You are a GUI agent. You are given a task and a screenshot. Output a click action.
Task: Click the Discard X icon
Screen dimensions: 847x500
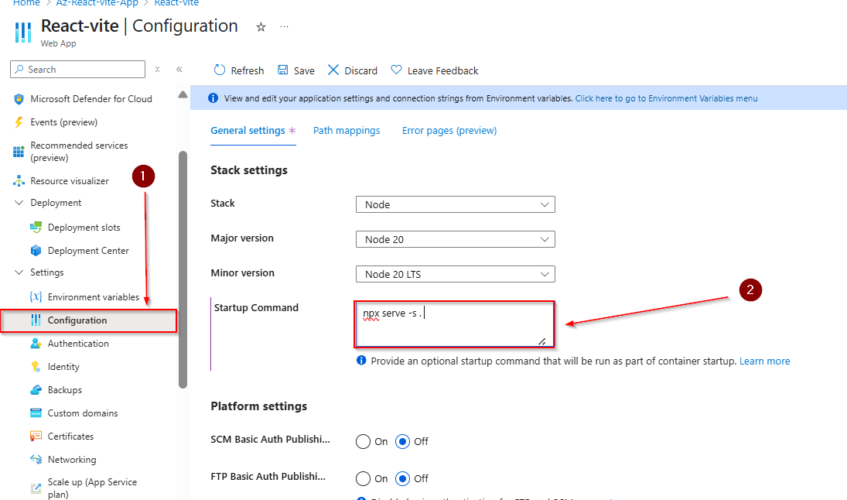[333, 70]
